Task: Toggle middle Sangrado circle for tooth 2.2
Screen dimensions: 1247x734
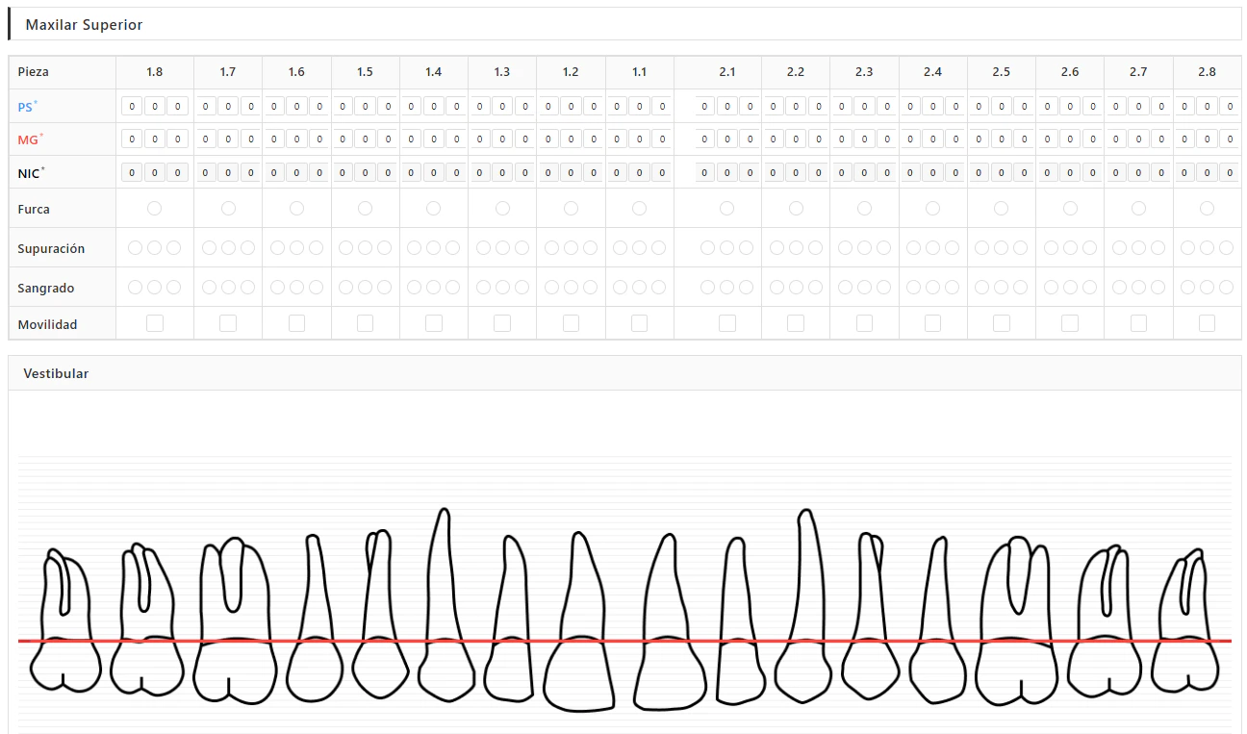Action: 796,287
